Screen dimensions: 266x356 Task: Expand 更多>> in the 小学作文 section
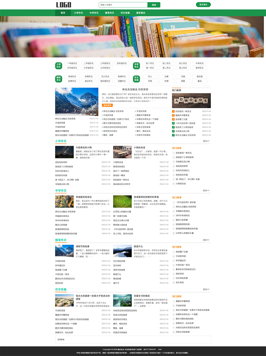[x=206, y=141]
